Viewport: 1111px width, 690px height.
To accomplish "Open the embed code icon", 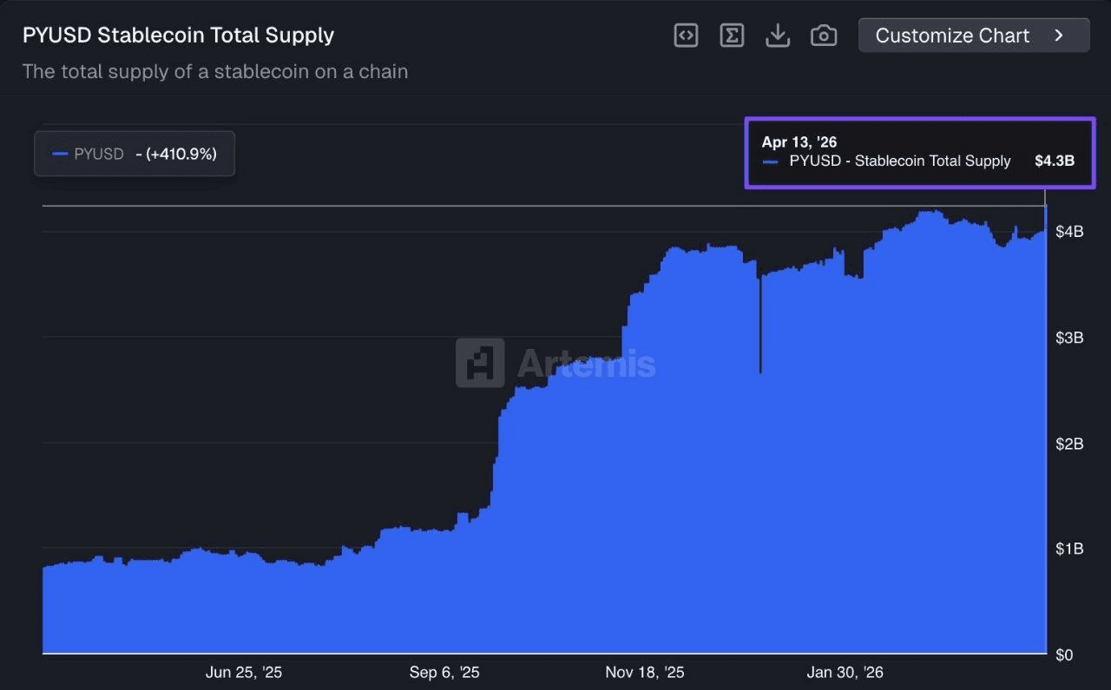I will point(686,36).
